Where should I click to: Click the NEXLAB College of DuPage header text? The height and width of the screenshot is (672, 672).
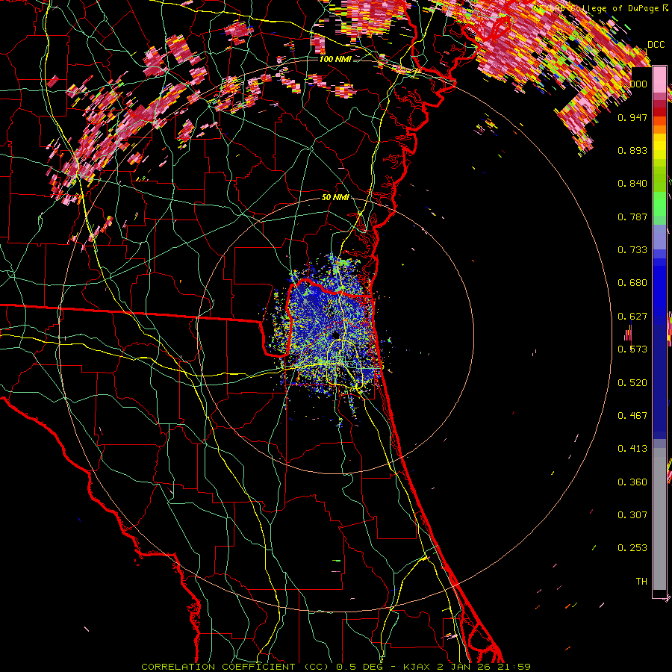(x=600, y=8)
